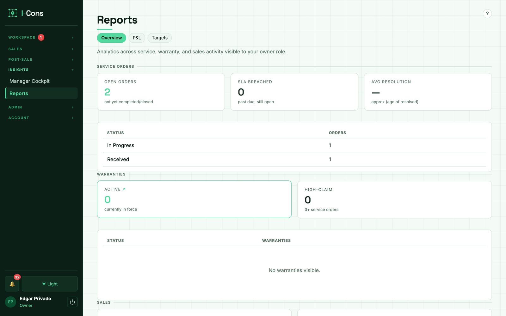Screen dimensions: 506x316
Task: Click the arrow icon next to ACTIVE
Action: [124, 189]
